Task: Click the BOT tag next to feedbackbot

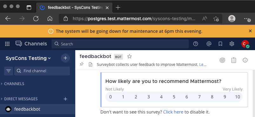Action: point(118,57)
